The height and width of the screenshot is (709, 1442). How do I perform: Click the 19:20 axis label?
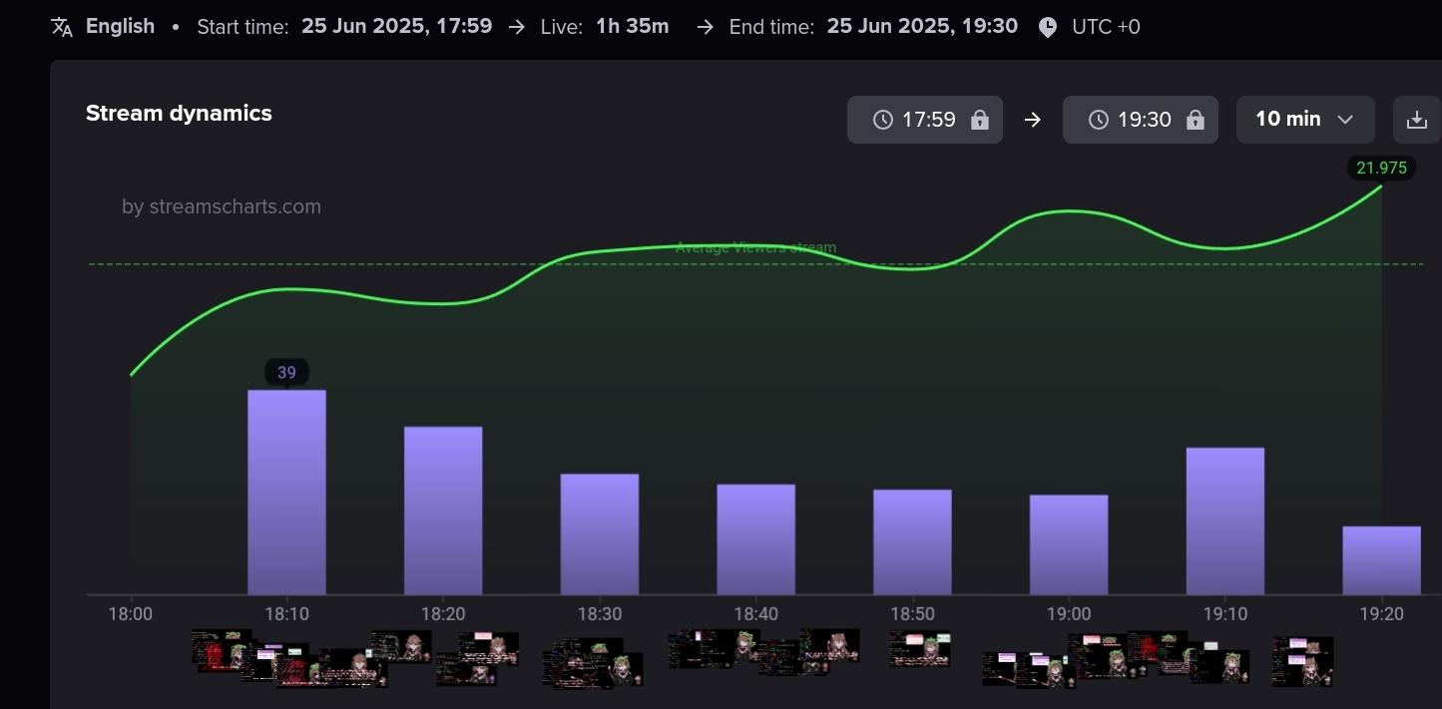point(1381,614)
